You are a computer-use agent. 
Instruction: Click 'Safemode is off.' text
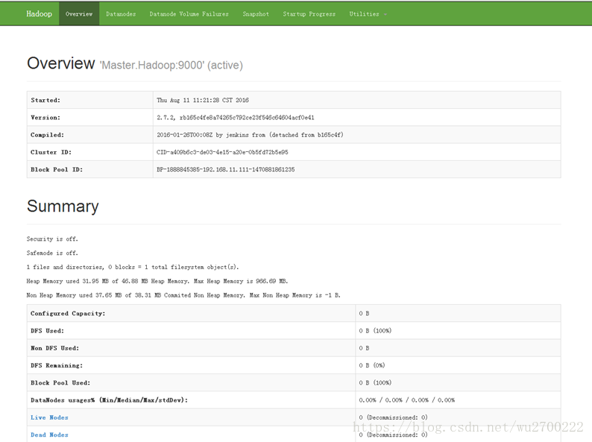52,253
